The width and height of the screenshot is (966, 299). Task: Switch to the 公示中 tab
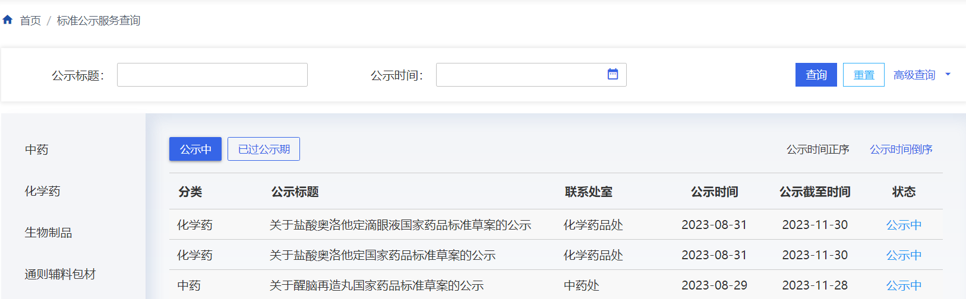(x=195, y=149)
